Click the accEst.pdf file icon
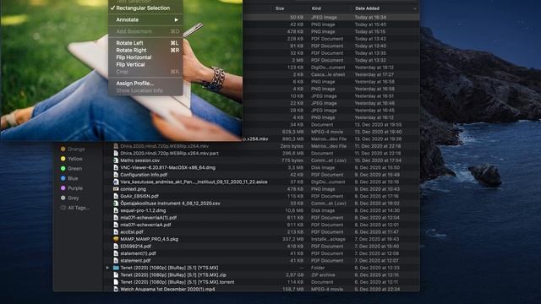Image resolution: width=541 pixels, height=304 pixels. [116, 232]
